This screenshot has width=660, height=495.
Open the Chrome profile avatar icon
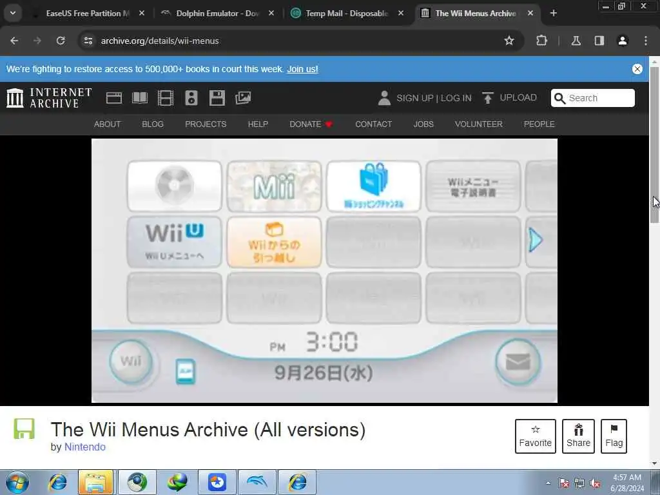(623, 41)
